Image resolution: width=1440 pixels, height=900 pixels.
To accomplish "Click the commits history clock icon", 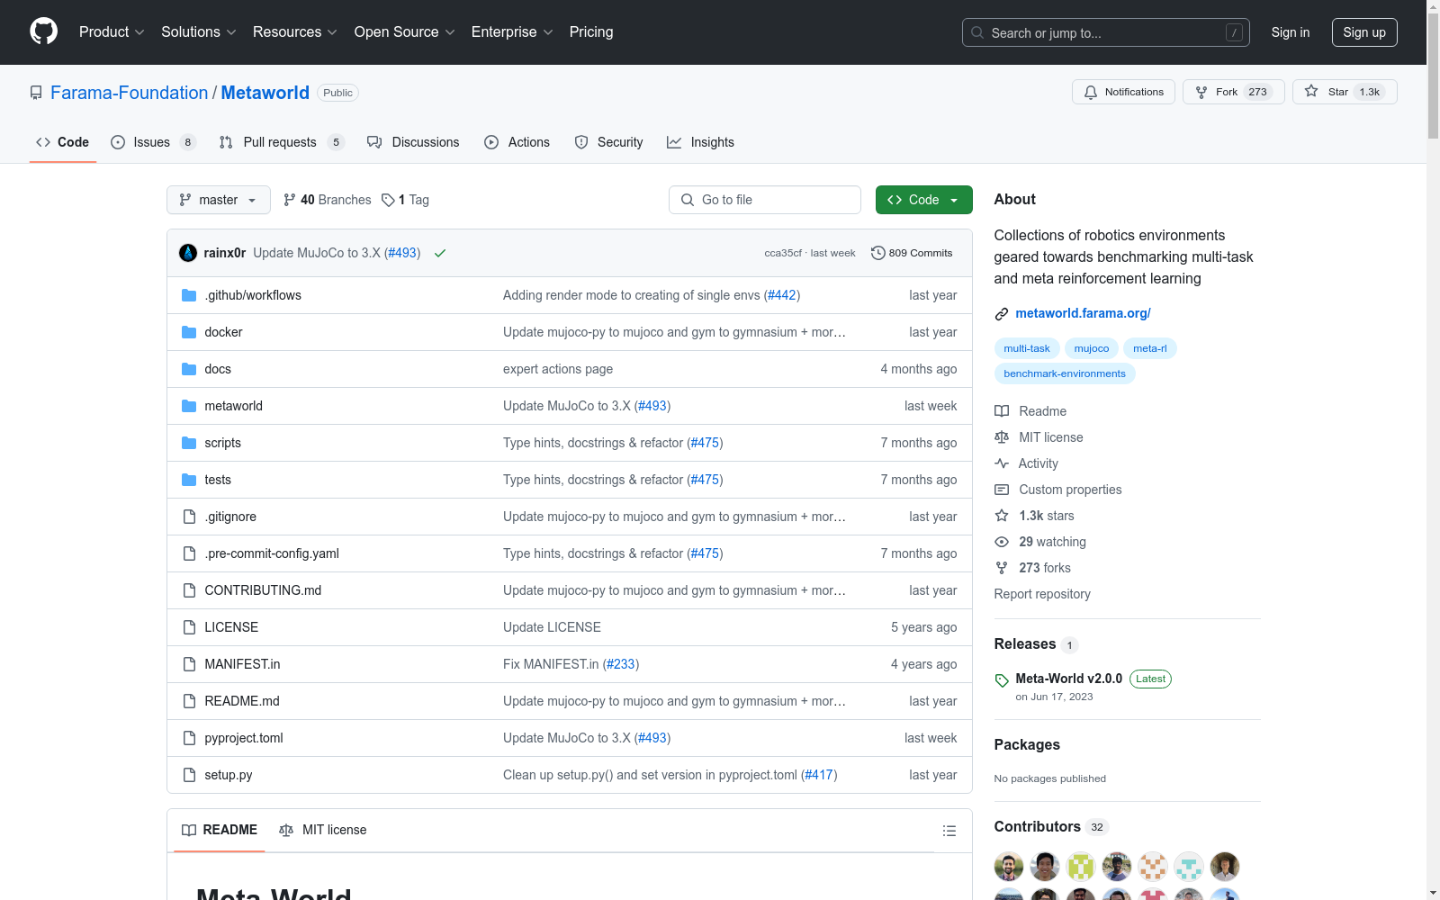I will 878,253.
